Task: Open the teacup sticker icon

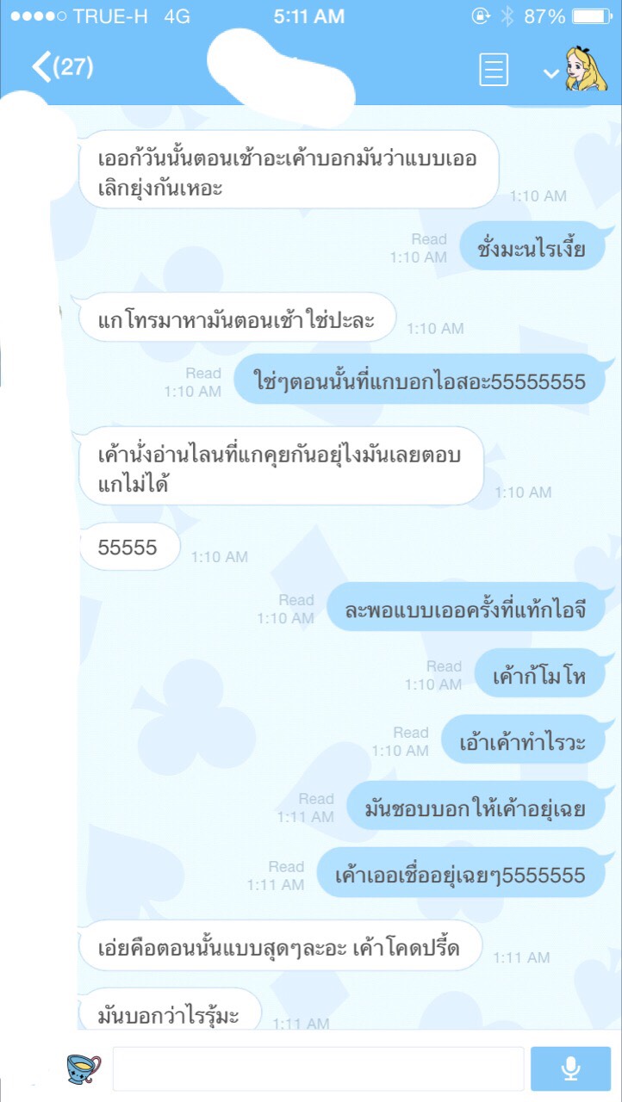Action: (84, 1068)
